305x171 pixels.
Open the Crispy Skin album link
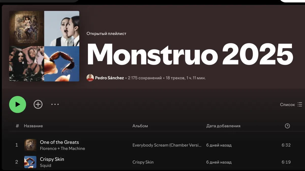coord(143,162)
